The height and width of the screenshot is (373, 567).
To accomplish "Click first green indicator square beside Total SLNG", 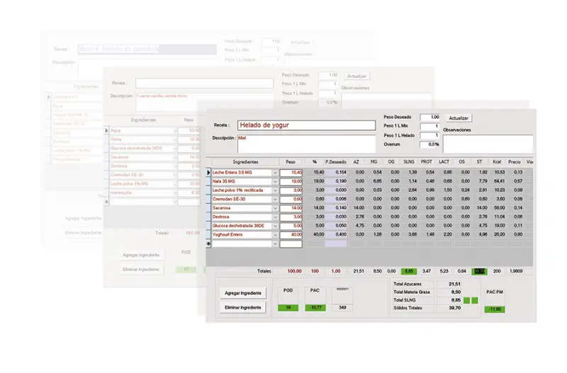I will 467,301.
